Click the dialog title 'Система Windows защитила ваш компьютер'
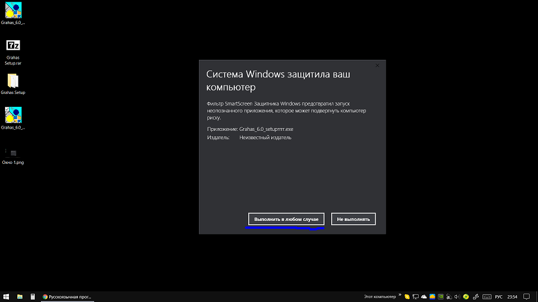This screenshot has width=538, height=302. 278,81
